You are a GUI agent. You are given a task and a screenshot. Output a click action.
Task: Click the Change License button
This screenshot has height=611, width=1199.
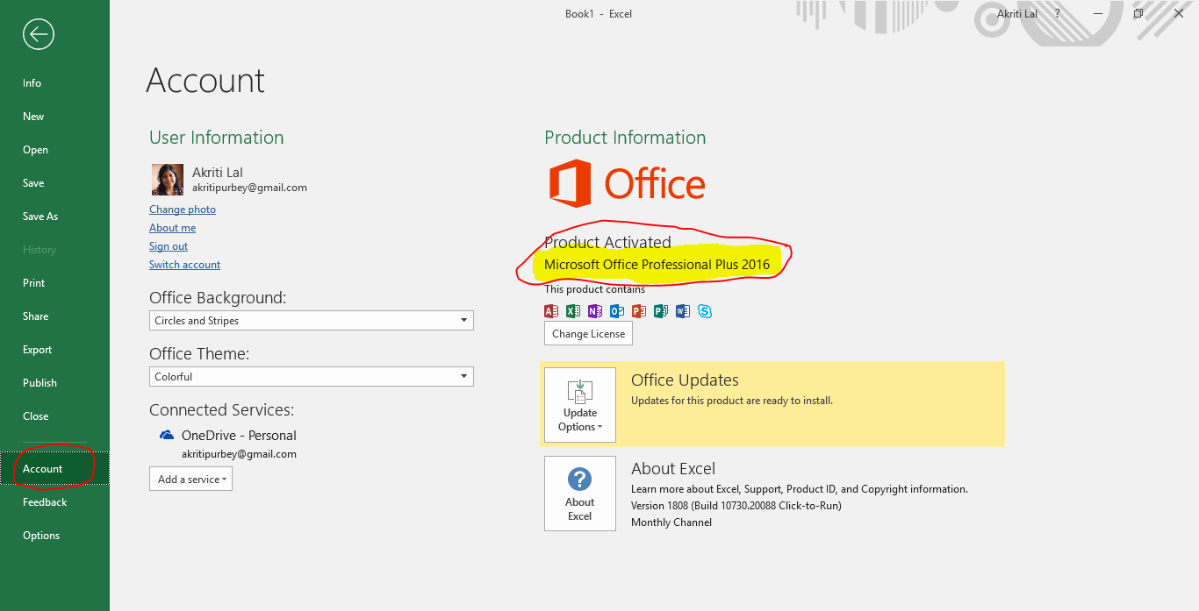(588, 334)
